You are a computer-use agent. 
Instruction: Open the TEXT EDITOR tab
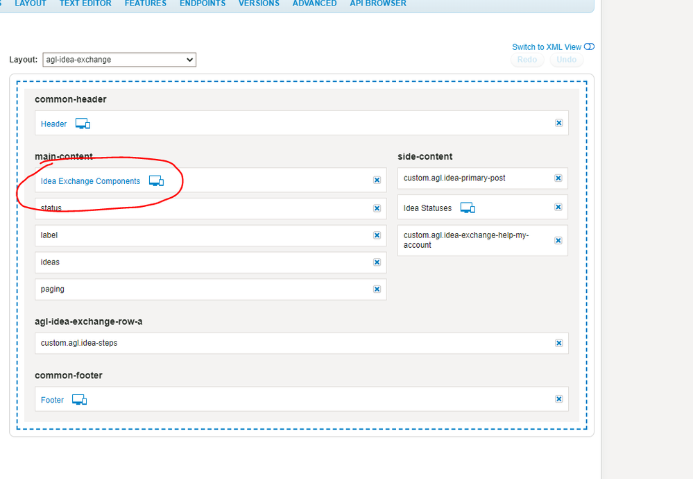point(85,3)
